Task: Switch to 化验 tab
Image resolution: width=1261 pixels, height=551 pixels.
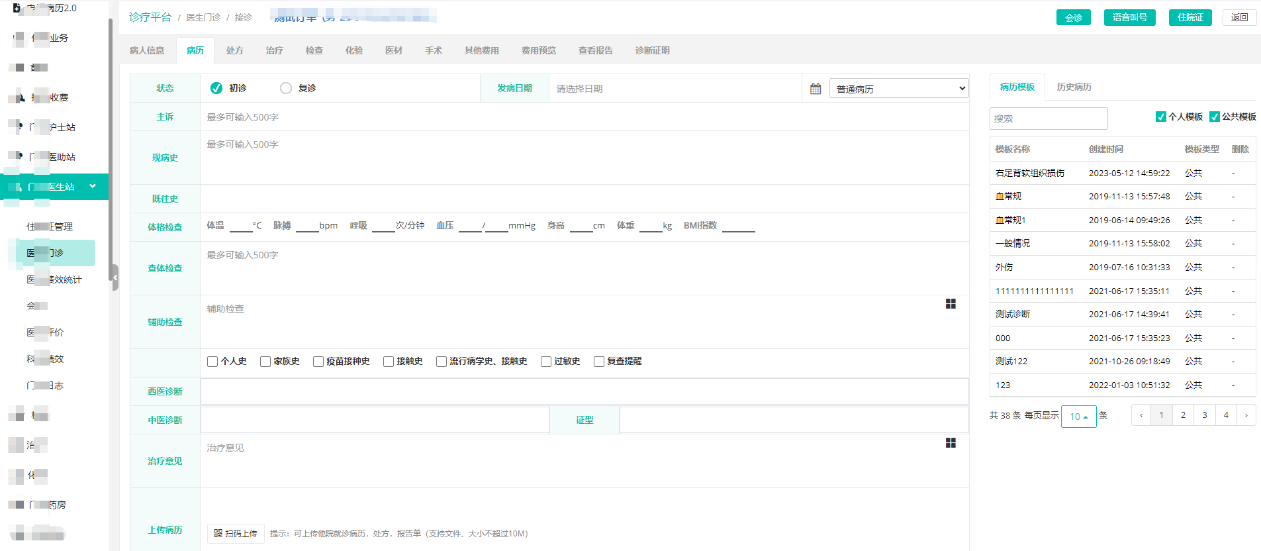Action: point(353,50)
